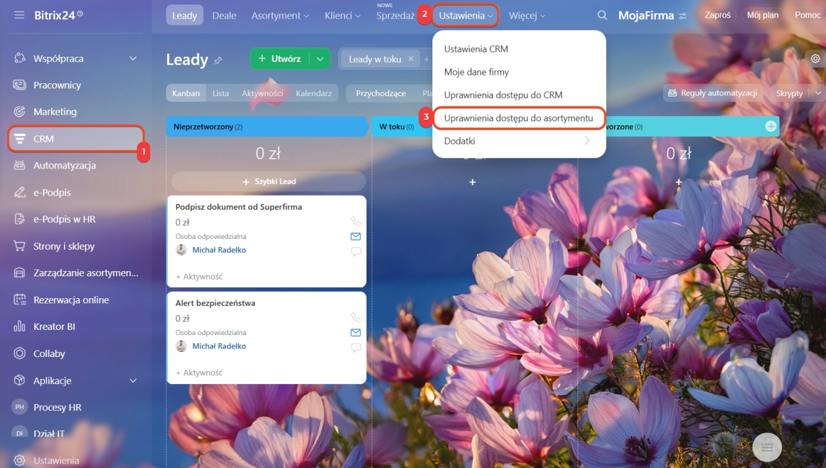Open the arrow next to the Utwórz button
Image resolution: width=826 pixels, height=468 pixels.
click(320, 59)
